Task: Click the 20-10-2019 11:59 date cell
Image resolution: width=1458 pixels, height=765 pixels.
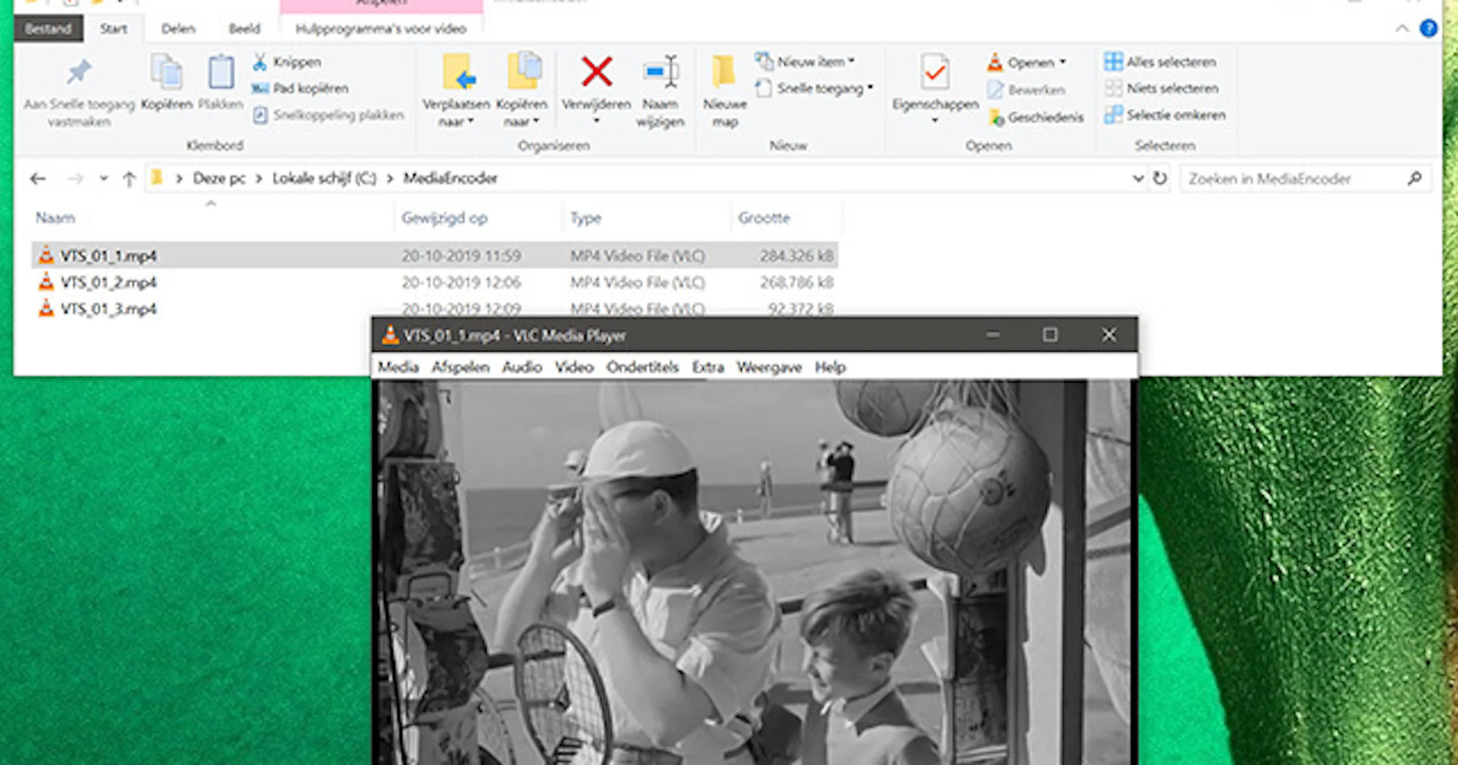Action: coord(461,256)
